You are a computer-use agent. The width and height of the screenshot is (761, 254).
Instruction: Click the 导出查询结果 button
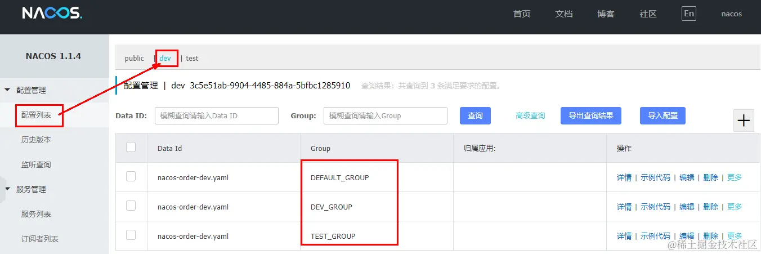(591, 115)
